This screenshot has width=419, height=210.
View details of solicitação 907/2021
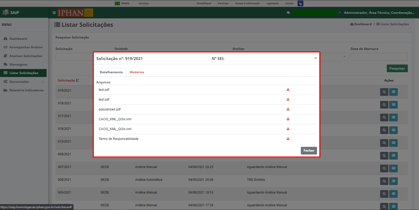(384, 169)
